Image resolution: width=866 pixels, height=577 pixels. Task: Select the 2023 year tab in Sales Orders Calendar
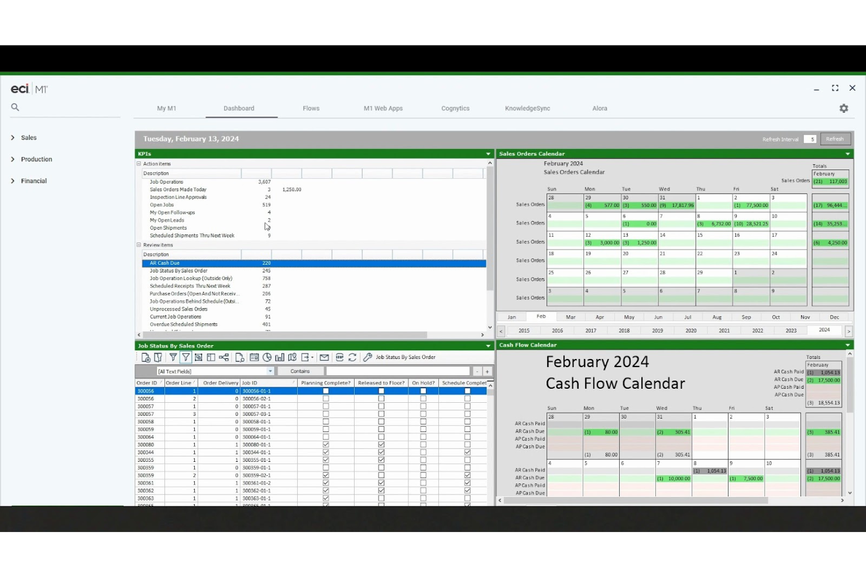[x=791, y=330]
